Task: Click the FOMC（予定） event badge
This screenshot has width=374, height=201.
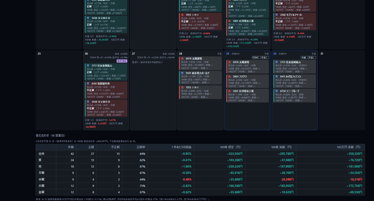Action: (x=260, y=58)
